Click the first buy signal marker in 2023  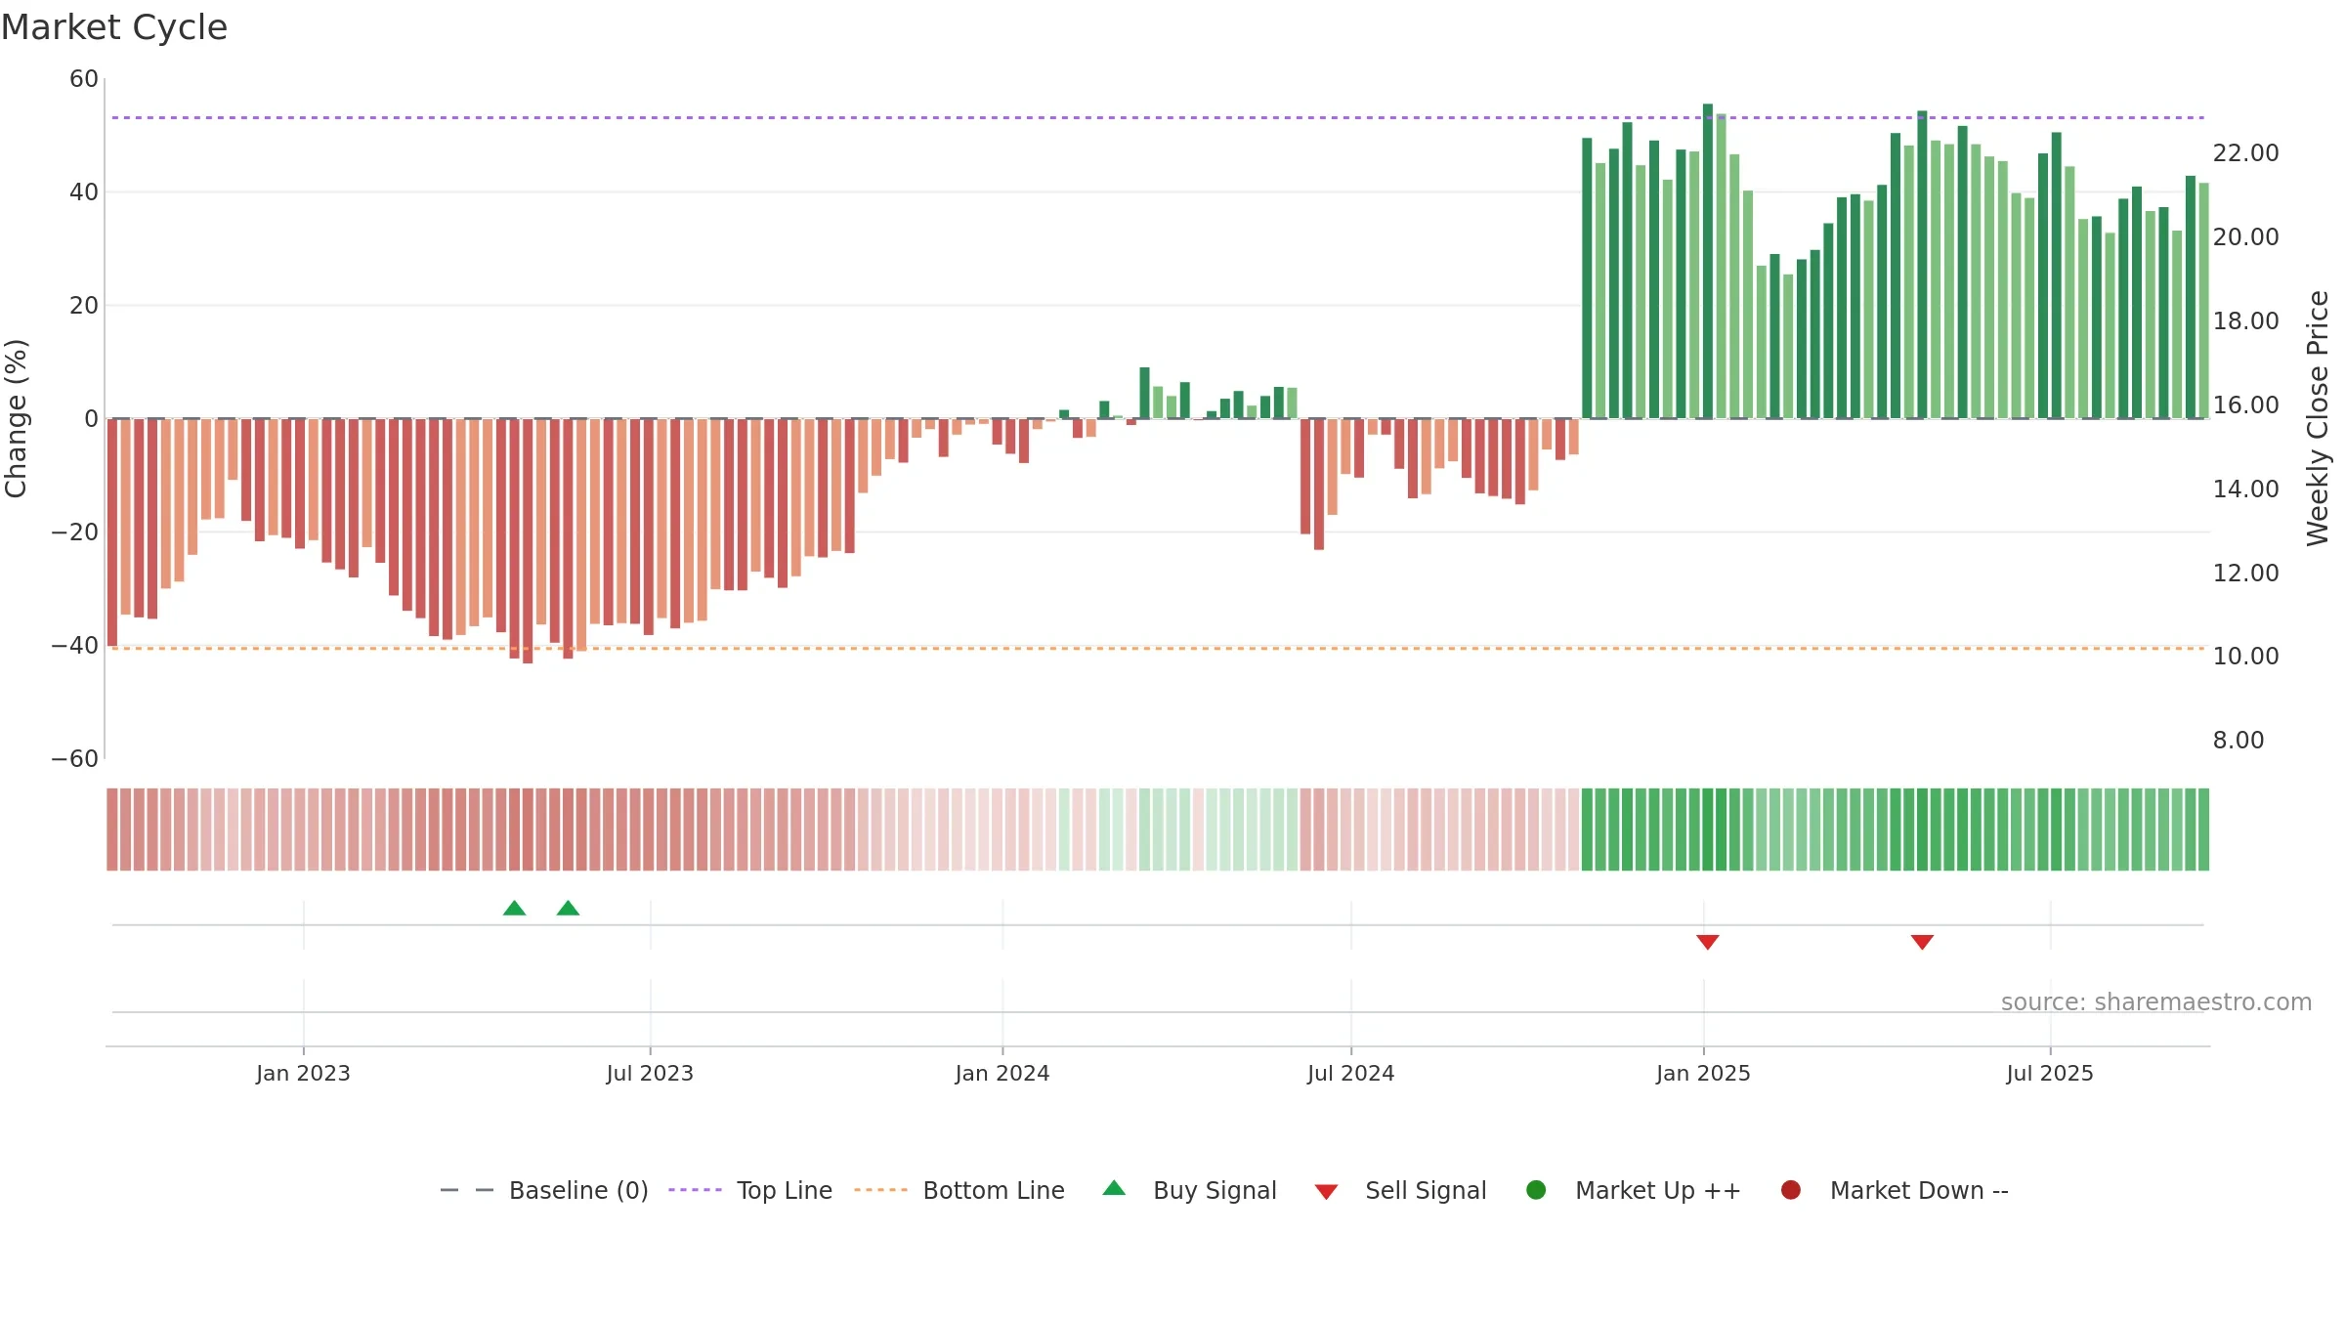point(515,909)
